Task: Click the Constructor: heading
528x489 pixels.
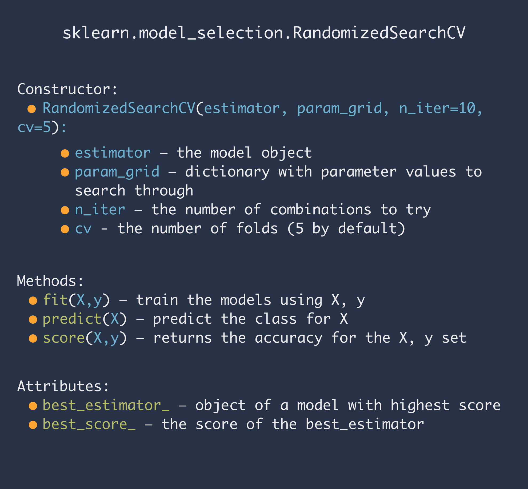Action: coord(67,89)
